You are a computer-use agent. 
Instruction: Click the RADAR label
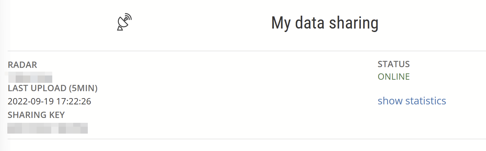pyautogui.click(x=22, y=65)
